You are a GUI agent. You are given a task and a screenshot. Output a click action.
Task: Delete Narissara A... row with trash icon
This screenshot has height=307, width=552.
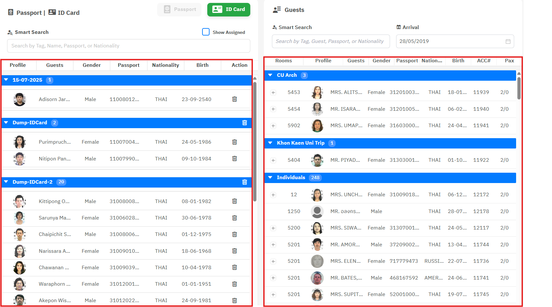pyautogui.click(x=234, y=251)
